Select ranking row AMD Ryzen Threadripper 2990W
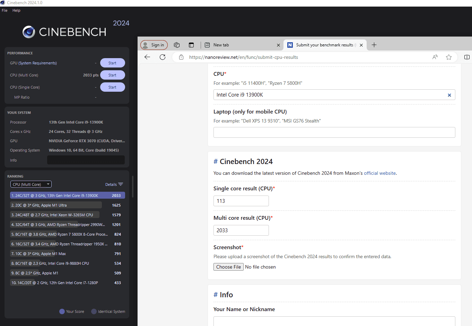 [67, 225]
